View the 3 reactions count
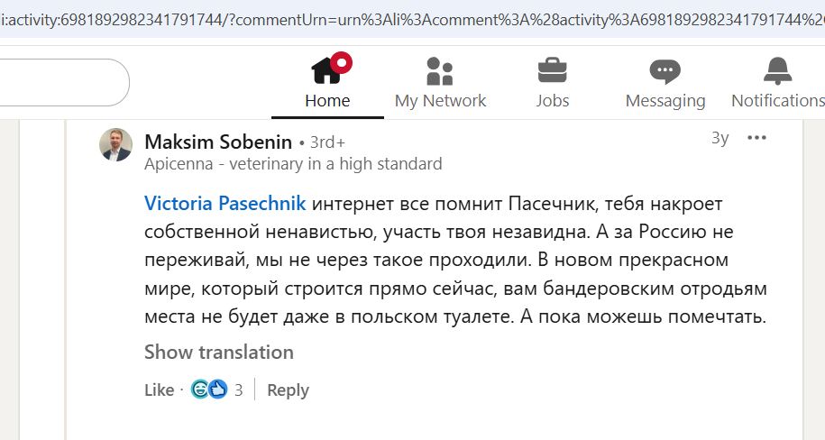This screenshot has width=825, height=440. point(239,390)
